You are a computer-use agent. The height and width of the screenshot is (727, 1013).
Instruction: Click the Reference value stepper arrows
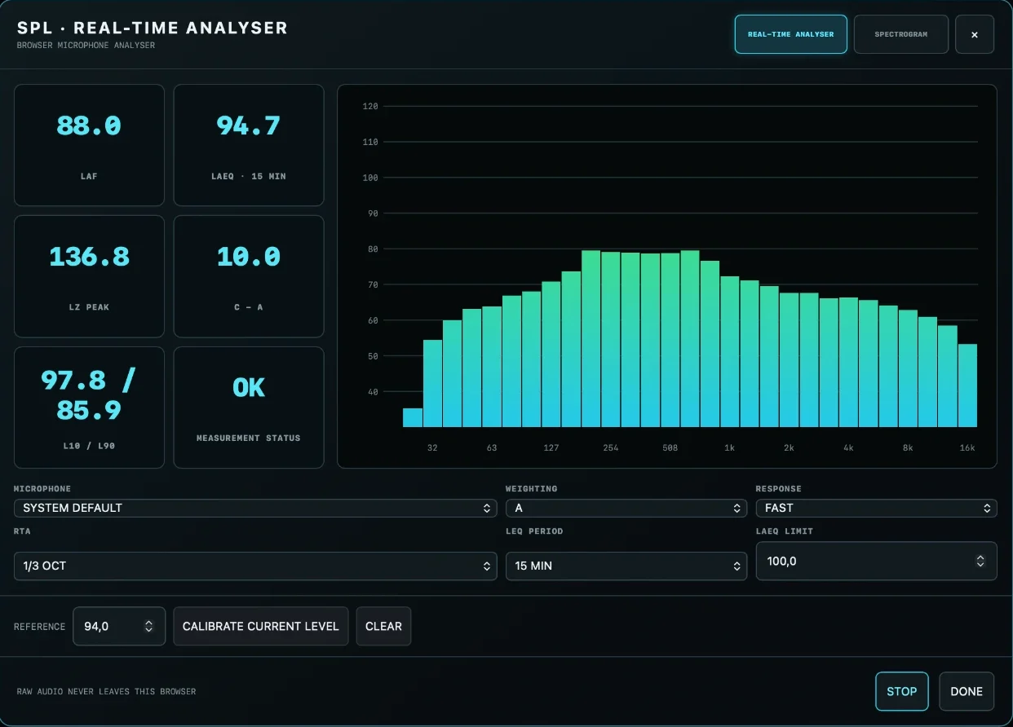[x=148, y=626]
